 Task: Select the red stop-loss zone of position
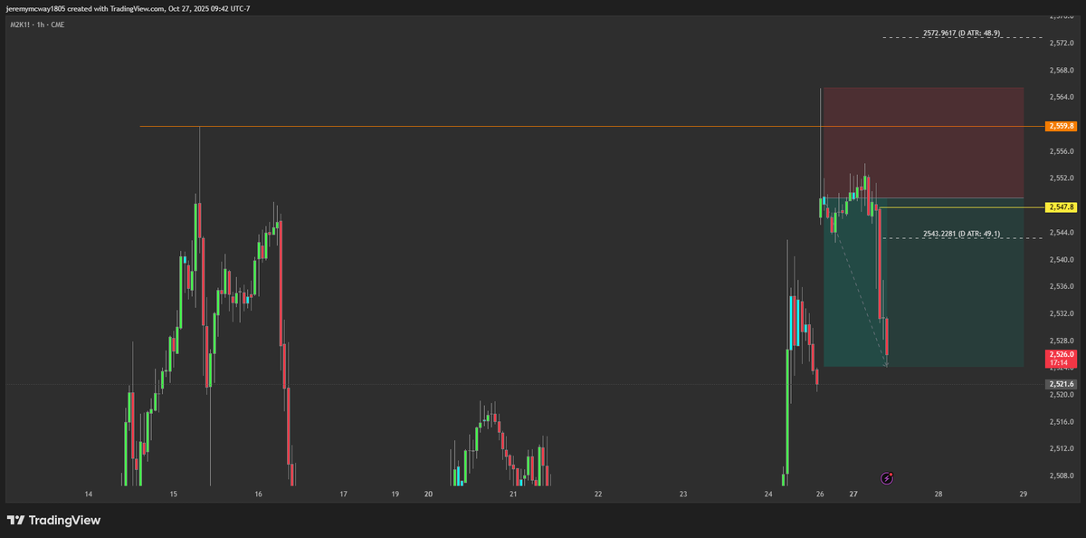(923, 142)
